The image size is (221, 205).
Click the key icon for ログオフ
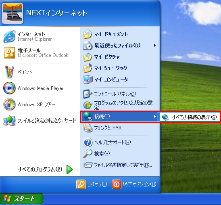pyautogui.click(x=81, y=184)
